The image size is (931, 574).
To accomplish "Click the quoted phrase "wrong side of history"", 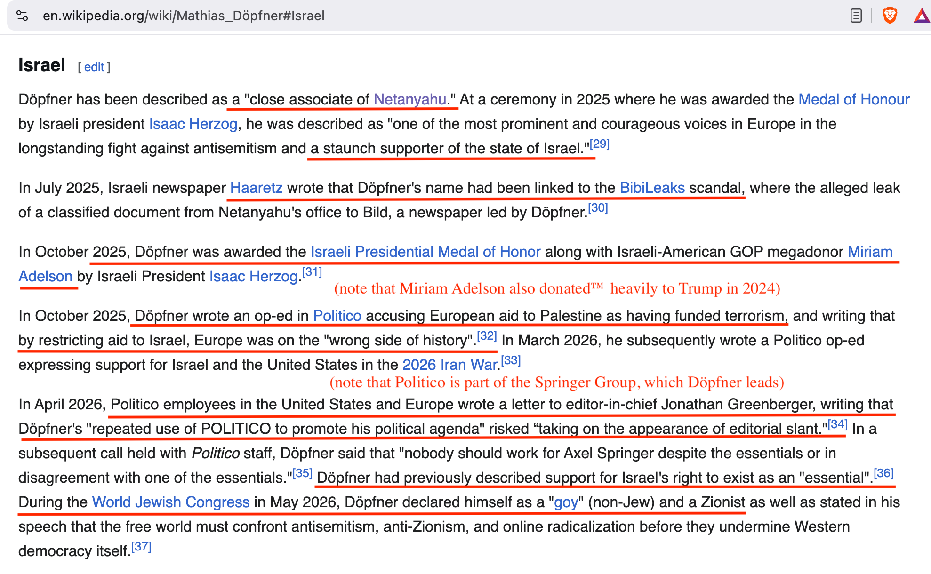I will 399,340.
